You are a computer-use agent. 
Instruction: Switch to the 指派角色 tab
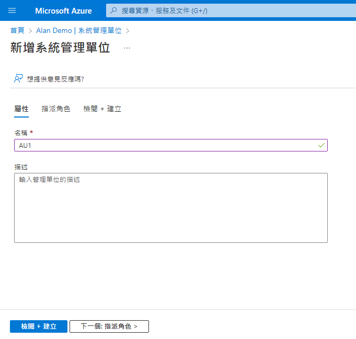(x=56, y=109)
